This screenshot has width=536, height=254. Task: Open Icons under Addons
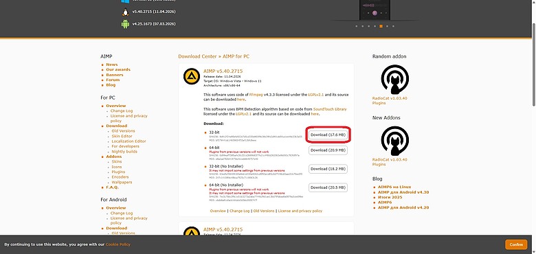tap(117, 167)
